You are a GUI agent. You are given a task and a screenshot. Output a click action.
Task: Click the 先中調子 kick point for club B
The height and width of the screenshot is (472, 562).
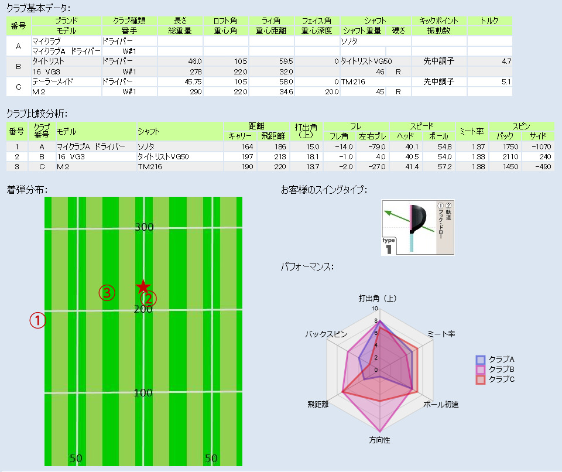tap(439, 61)
